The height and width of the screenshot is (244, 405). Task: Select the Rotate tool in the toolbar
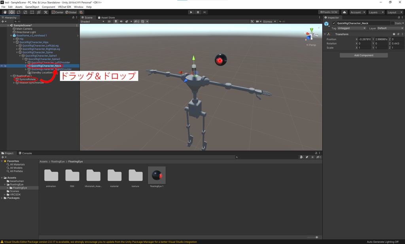click(x=18, y=12)
